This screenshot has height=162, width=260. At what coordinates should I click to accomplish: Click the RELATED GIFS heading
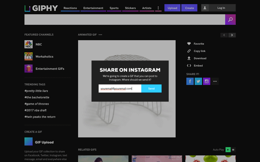click(87, 149)
